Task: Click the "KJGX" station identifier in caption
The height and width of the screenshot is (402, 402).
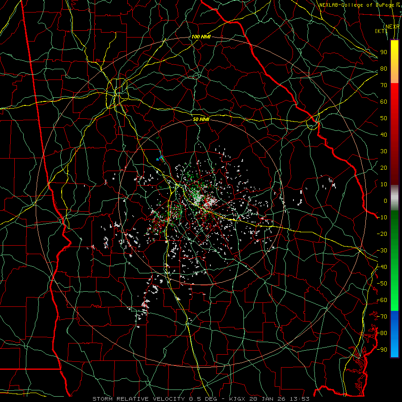Action: point(237,399)
